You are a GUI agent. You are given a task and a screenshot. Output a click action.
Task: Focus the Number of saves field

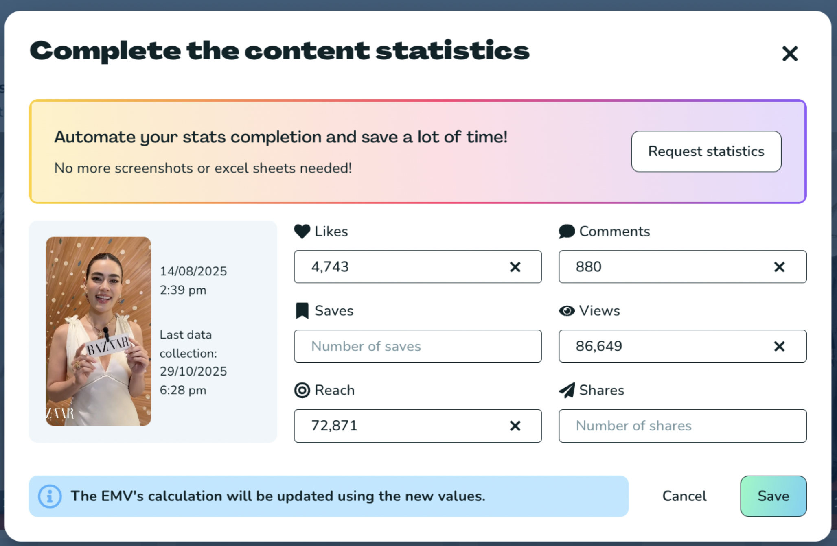coord(417,346)
